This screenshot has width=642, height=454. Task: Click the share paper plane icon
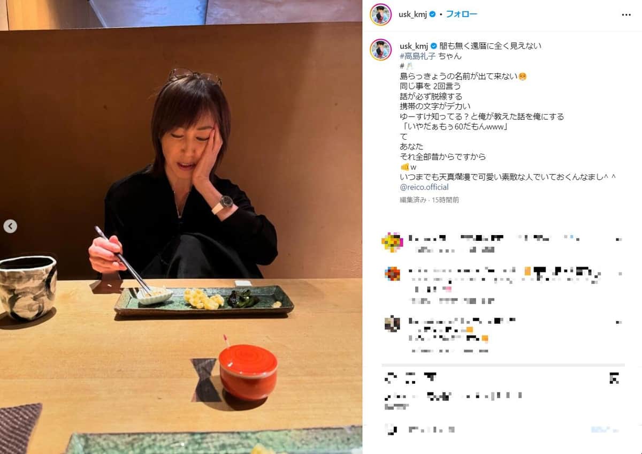pyautogui.click(x=430, y=379)
